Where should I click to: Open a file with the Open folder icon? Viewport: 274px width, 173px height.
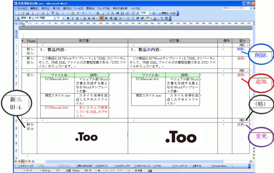[23, 13]
